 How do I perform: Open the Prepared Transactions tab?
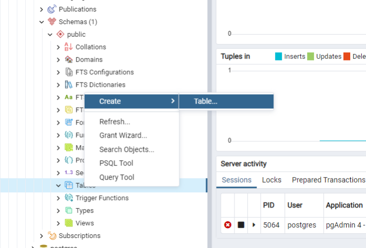pyautogui.click(x=329, y=180)
